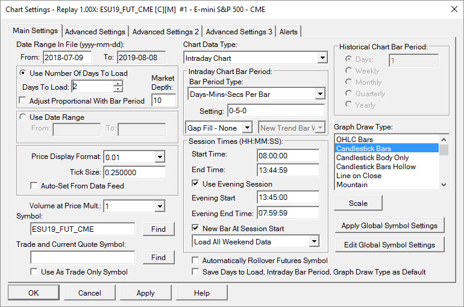
Task: Select OHLC Bars draw type
Action: [x=387, y=140]
